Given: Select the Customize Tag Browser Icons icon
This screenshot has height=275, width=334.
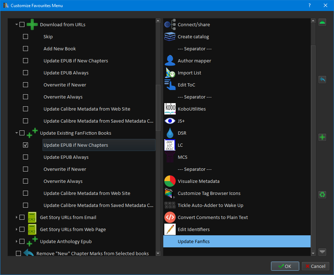Looking at the screenshot, I should 170,193.
